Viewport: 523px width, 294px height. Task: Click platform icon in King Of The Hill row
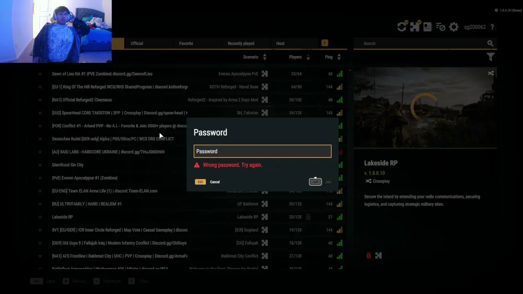[265, 87]
